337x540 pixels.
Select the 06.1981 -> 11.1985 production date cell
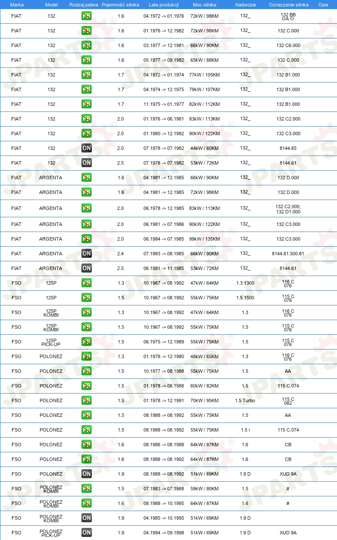164,268
